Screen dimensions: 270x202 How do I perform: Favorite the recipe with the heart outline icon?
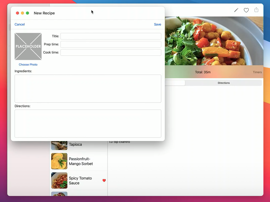[x=246, y=10]
